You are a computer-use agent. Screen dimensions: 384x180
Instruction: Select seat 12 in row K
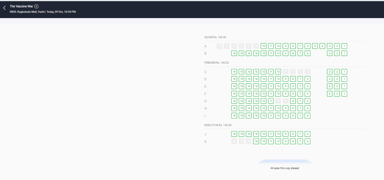coord(264,141)
